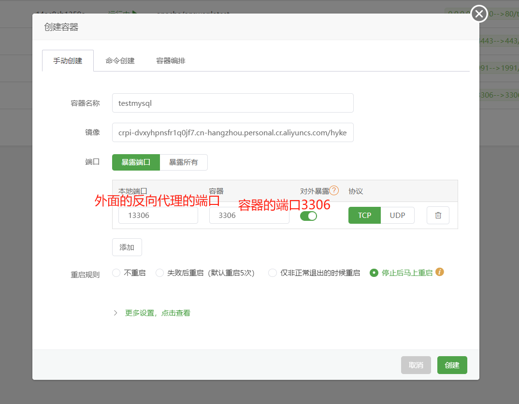Choose the 暴露所有 port option
Viewport: 519px width, 404px height.
tap(183, 162)
